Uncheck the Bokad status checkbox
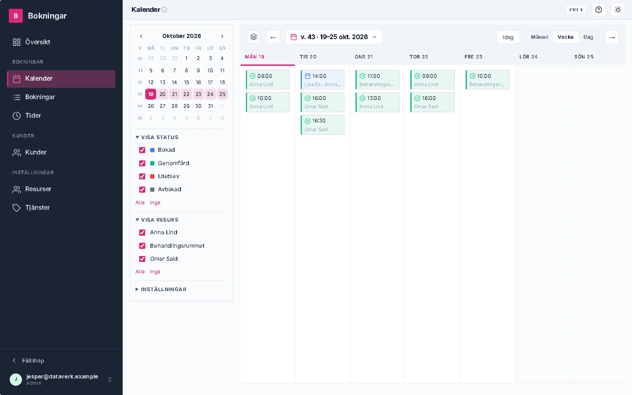Screen dimensions: 632x395 [142, 150]
